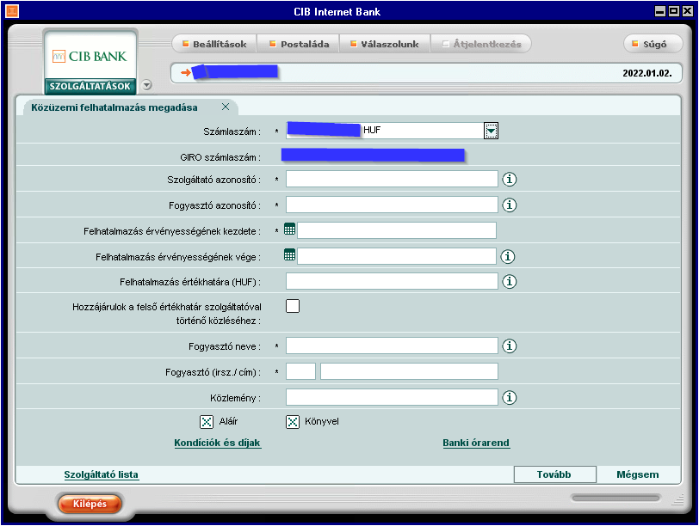This screenshot has width=699, height=526.
Task: Click info icon next to Fogyasztó azonosító
Action: coord(510,205)
